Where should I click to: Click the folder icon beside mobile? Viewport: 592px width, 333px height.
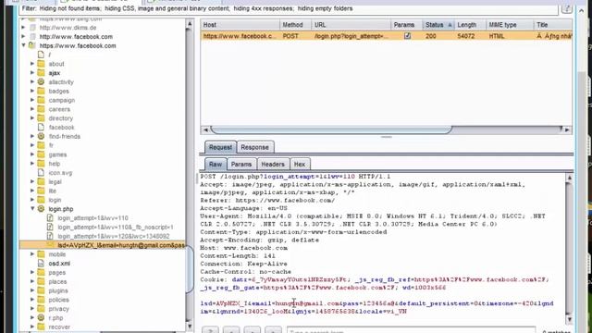(41, 254)
